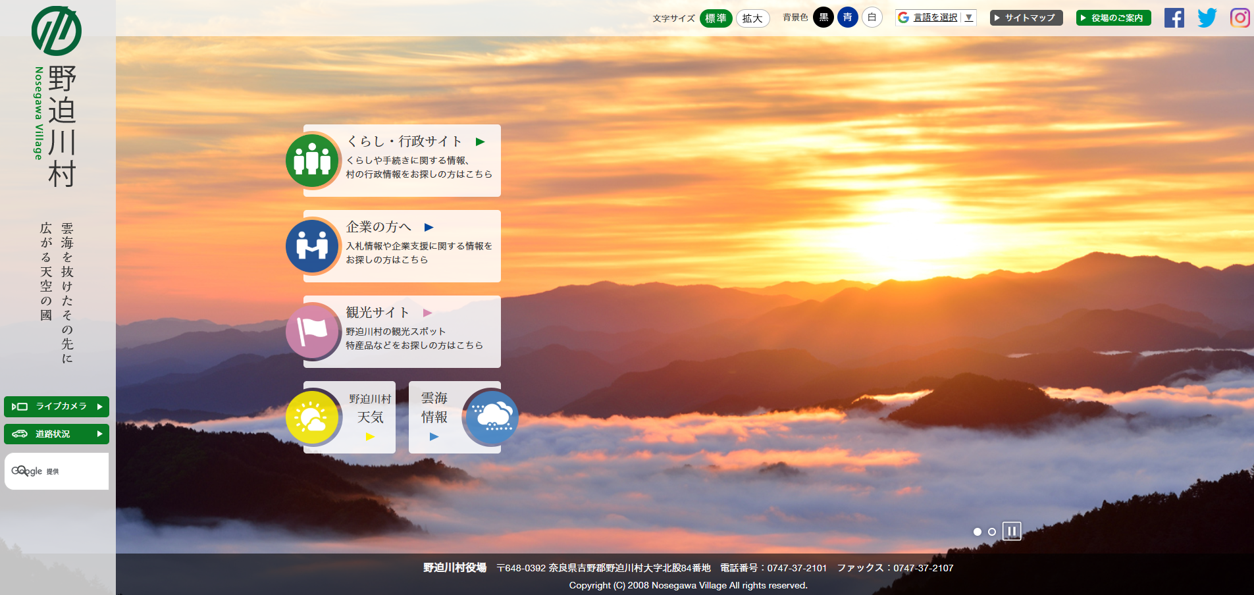
Task: Click the blue arrow beside 企業の方へ
Action: click(429, 227)
